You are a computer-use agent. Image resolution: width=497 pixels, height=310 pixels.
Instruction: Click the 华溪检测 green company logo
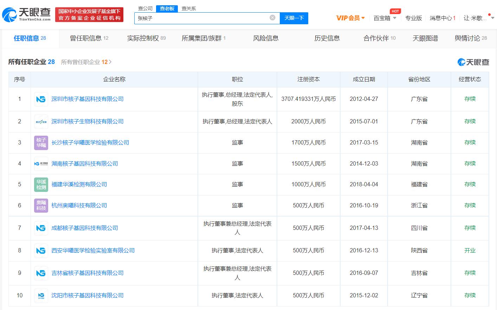point(41,185)
